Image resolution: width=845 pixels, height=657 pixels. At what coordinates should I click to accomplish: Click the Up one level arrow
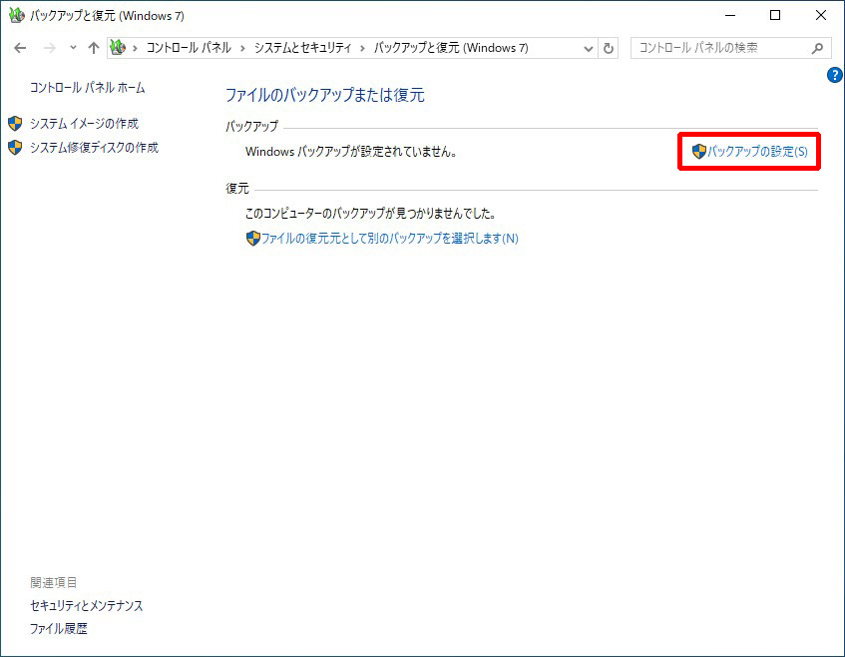pyautogui.click(x=94, y=48)
